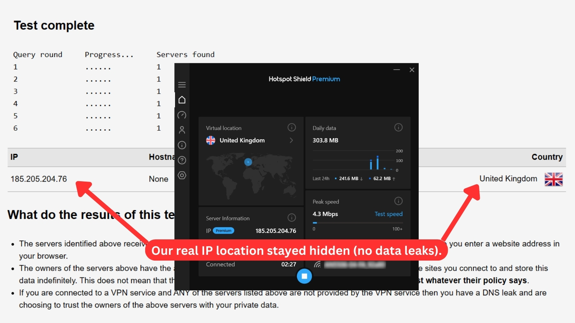The image size is (575, 323).
Task: Click the Daily data info icon
Action: click(399, 127)
